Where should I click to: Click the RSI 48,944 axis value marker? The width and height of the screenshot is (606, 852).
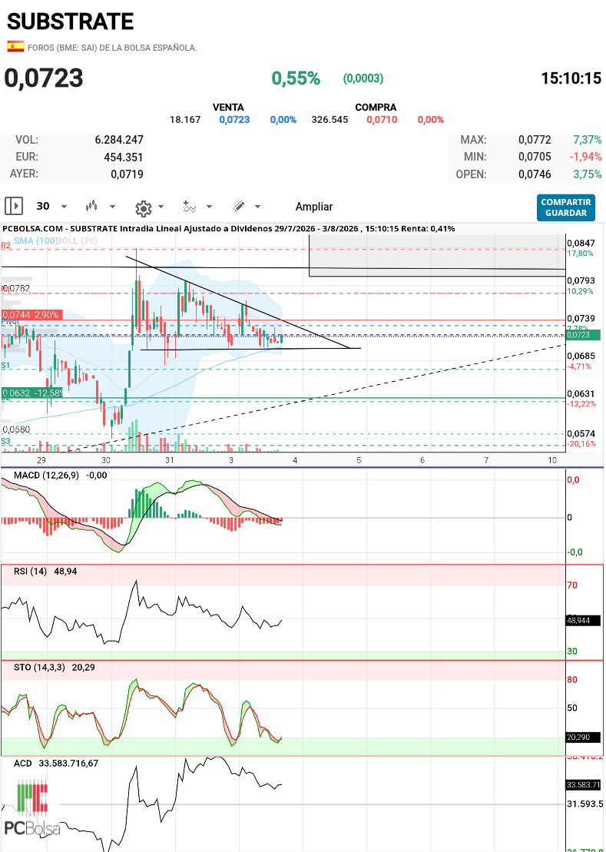tap(584, 621)
